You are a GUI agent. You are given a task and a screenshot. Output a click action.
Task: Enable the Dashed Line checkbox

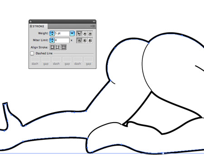32,53
